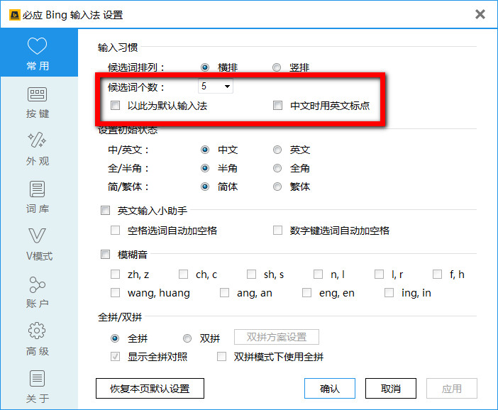Select 英文 initial language
Image resolution: width=498 pixels, height=410 pixels.
(277, 150)
